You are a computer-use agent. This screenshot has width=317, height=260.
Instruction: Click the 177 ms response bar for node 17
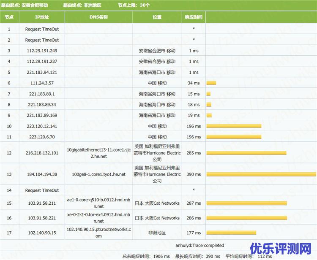[x=231, y=233]
